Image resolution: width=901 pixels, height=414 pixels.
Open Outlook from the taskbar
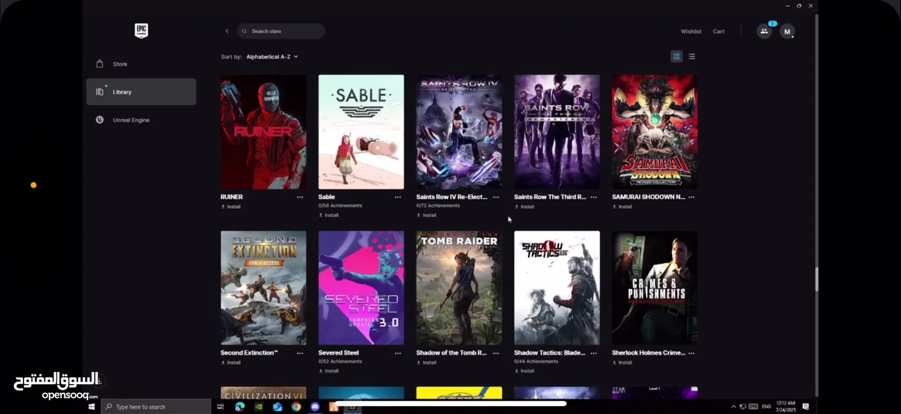(277, 407)
